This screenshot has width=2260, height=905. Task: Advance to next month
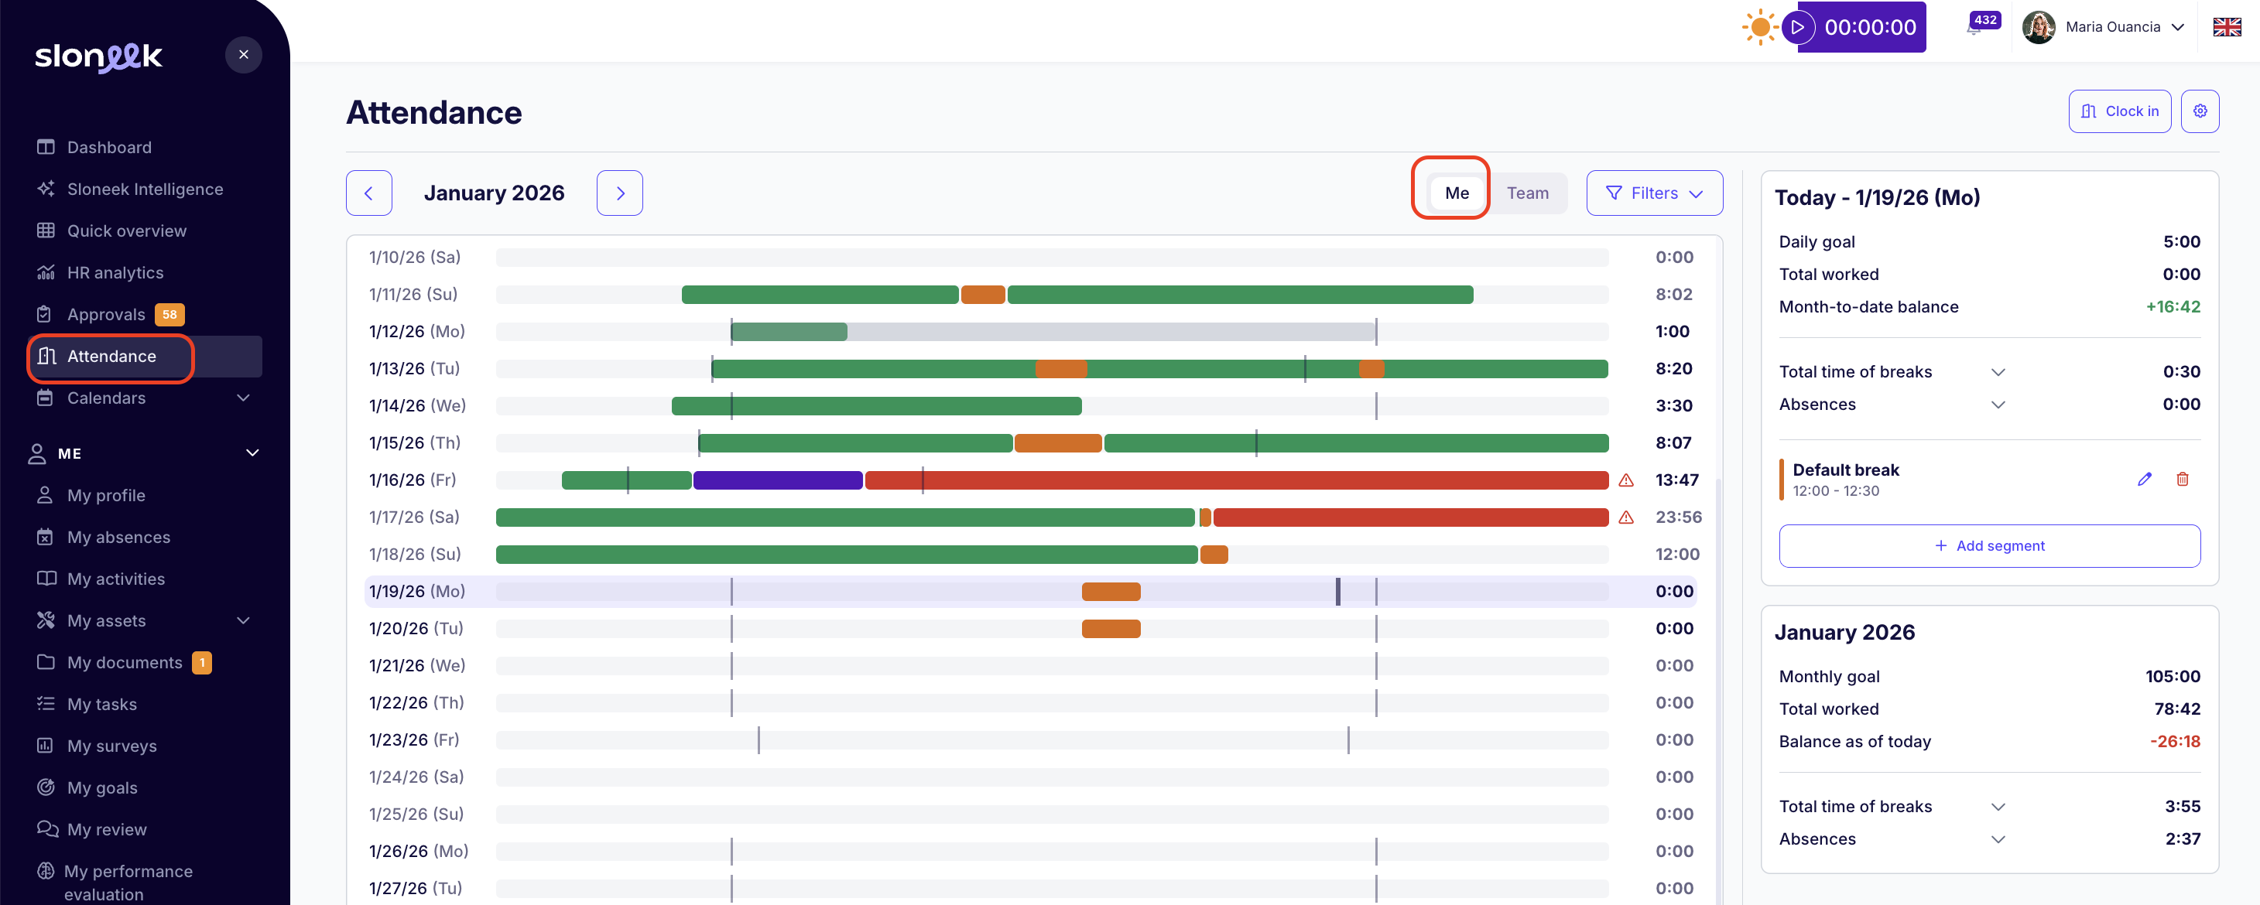[619, 193]
